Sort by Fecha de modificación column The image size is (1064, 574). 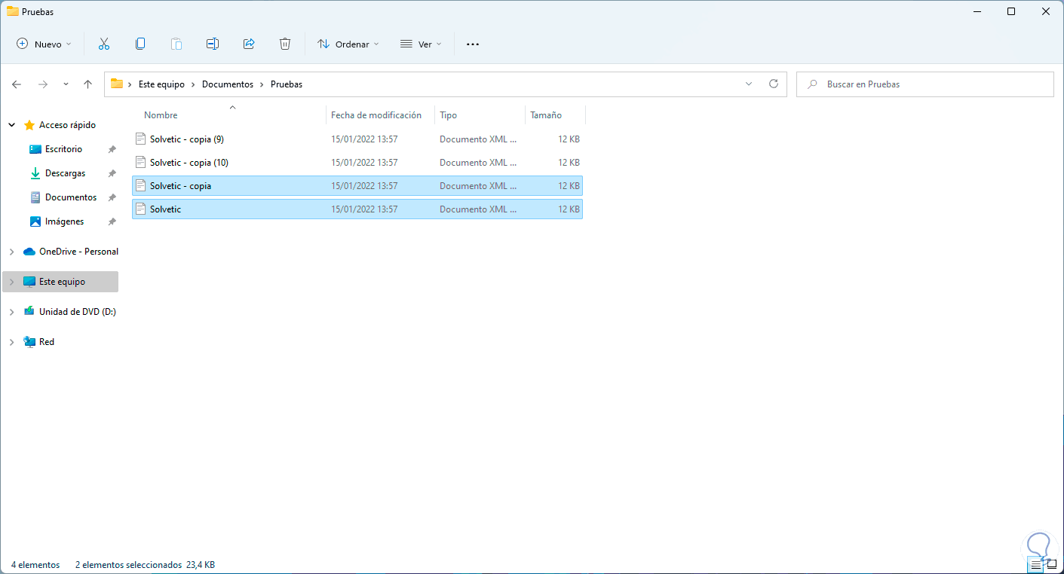376,115
